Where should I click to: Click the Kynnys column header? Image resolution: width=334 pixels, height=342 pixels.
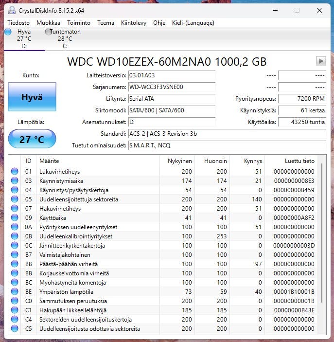point(247,161)
